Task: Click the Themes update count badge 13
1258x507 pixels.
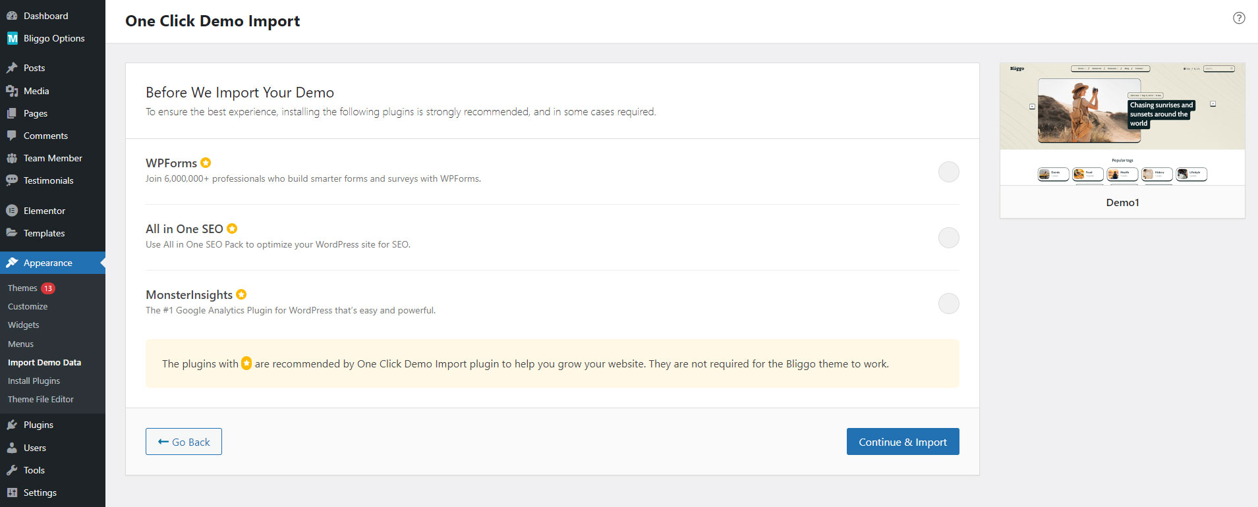Action: pos(48,288)
